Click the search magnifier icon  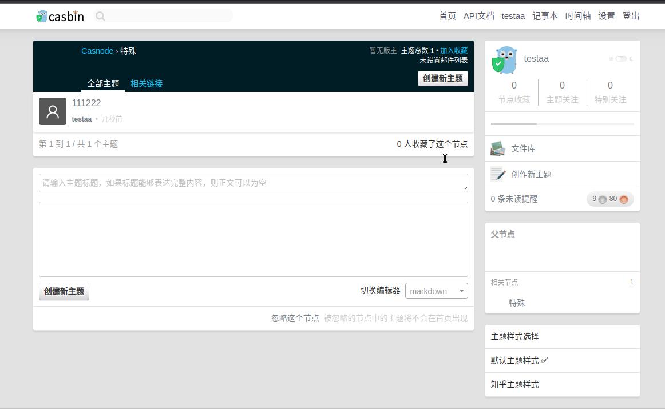click(x=100, y=16)
